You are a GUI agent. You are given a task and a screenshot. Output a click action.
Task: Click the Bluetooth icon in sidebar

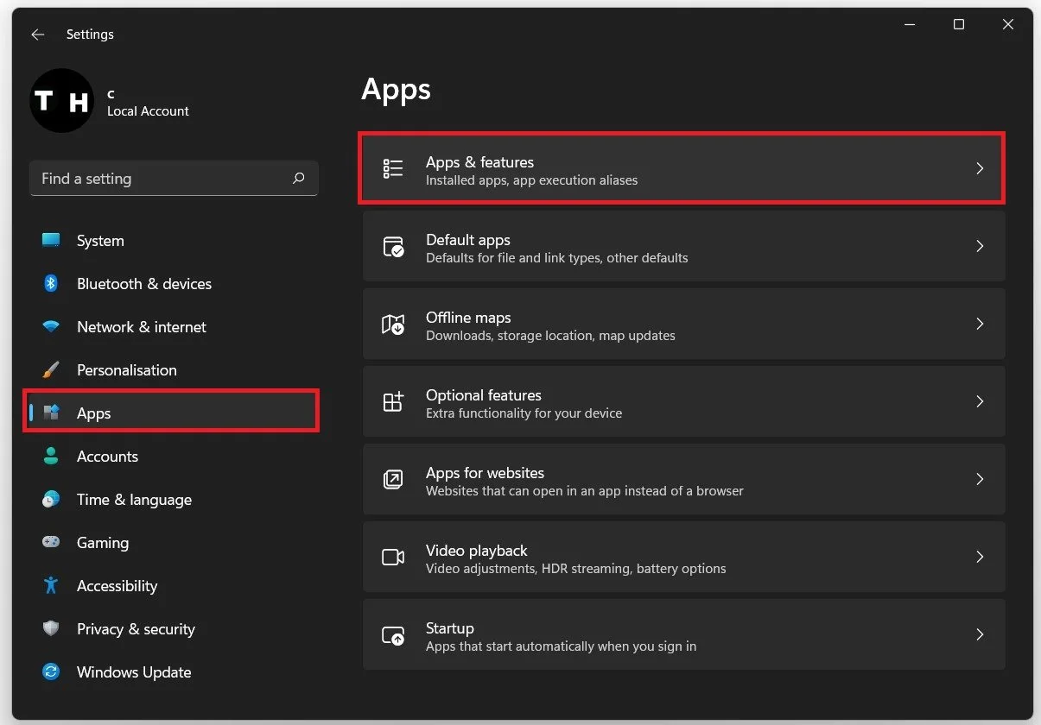51,284
